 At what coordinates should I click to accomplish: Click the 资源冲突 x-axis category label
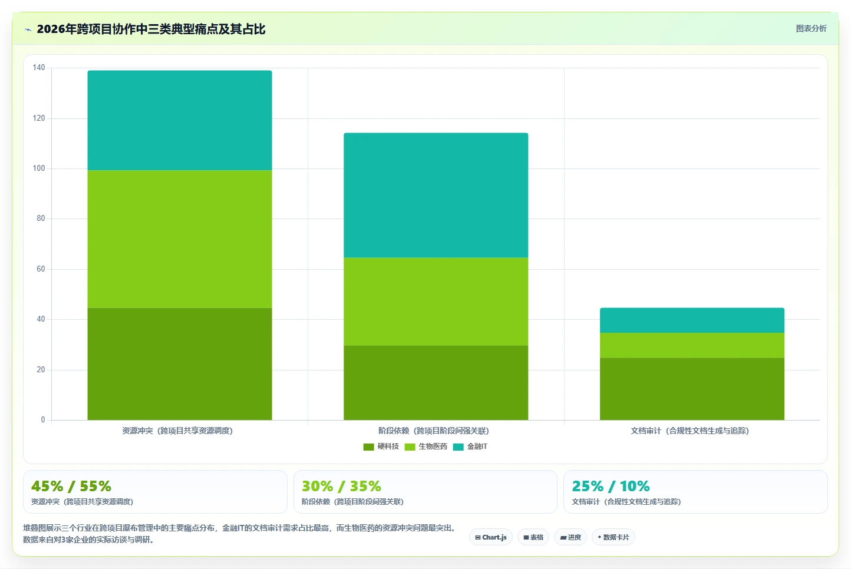click(x=177, y=431)
